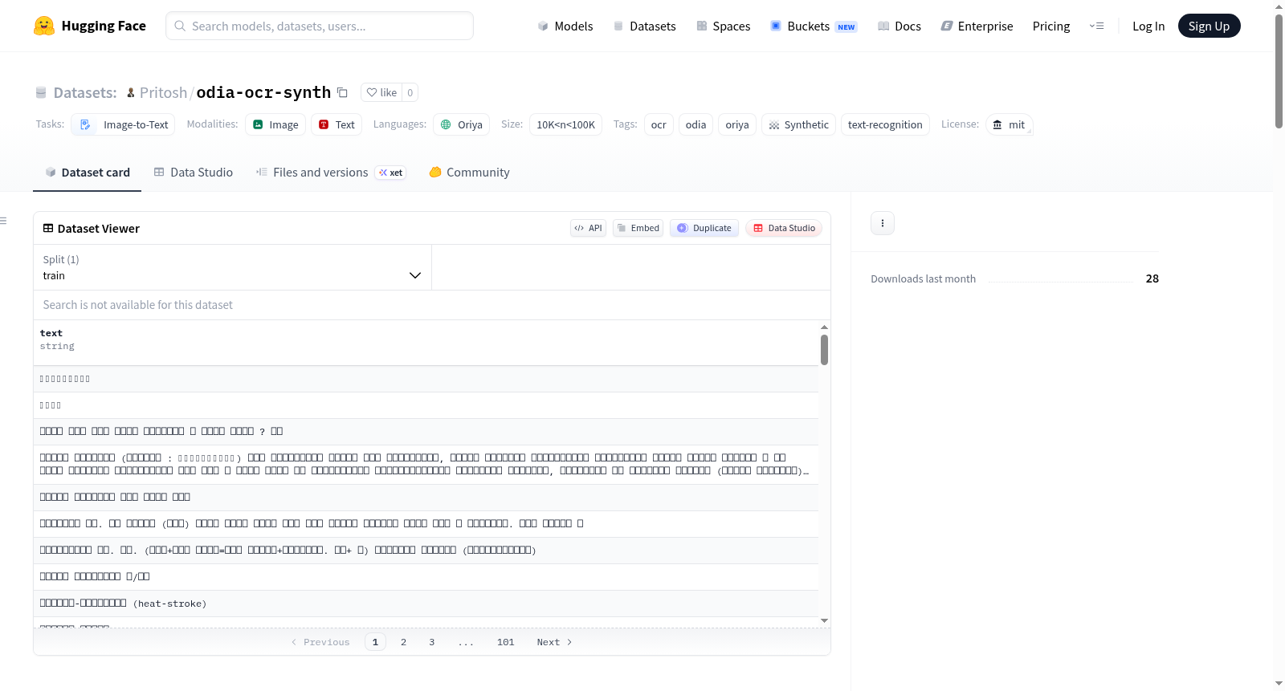This screenshot has height=691, width=1285.
Task: Click the Synthetic tag
Action: (x=798, y=124)
